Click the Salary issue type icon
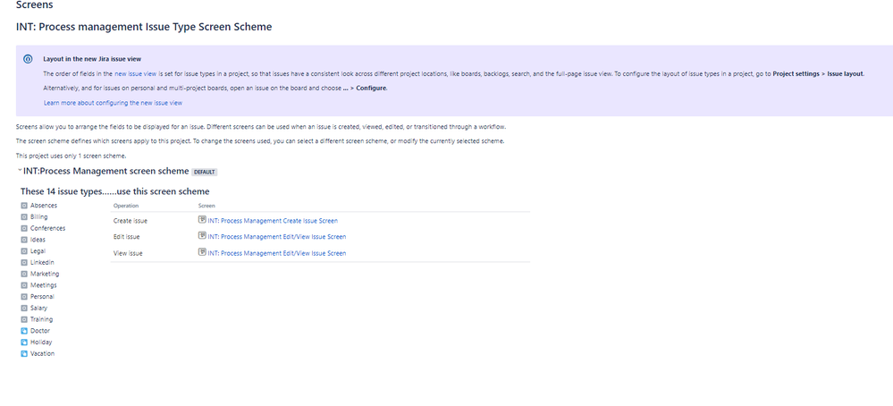Viewport: 893px width, 406px height. (x=24, y=308)
